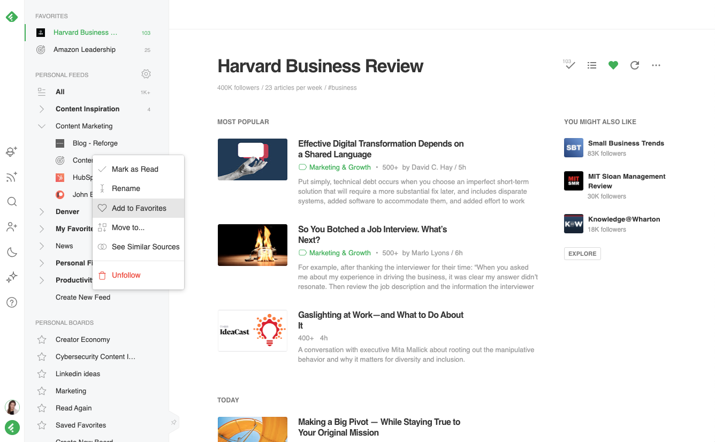Viewport: 715px width, 442px height.
Task: Mark all 103 articles as read checkmark
Action: [x=569, y=65]
